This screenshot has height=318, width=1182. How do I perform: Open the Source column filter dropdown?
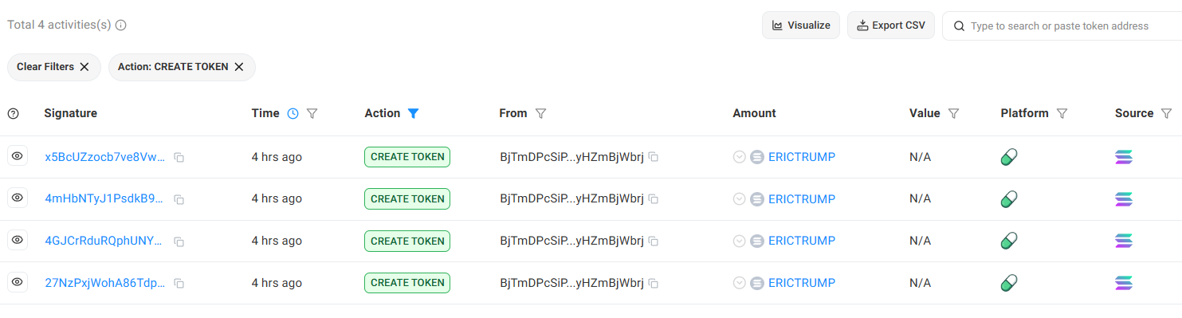point(1166,114)
